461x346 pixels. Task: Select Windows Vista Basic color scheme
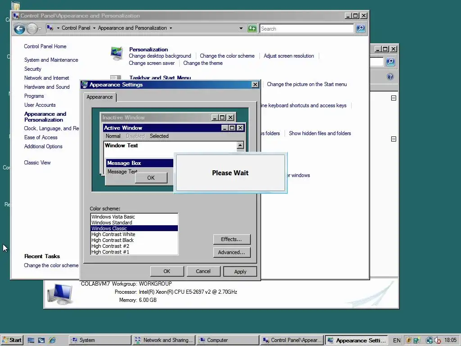pyautogui.click(x=134, y=217)
